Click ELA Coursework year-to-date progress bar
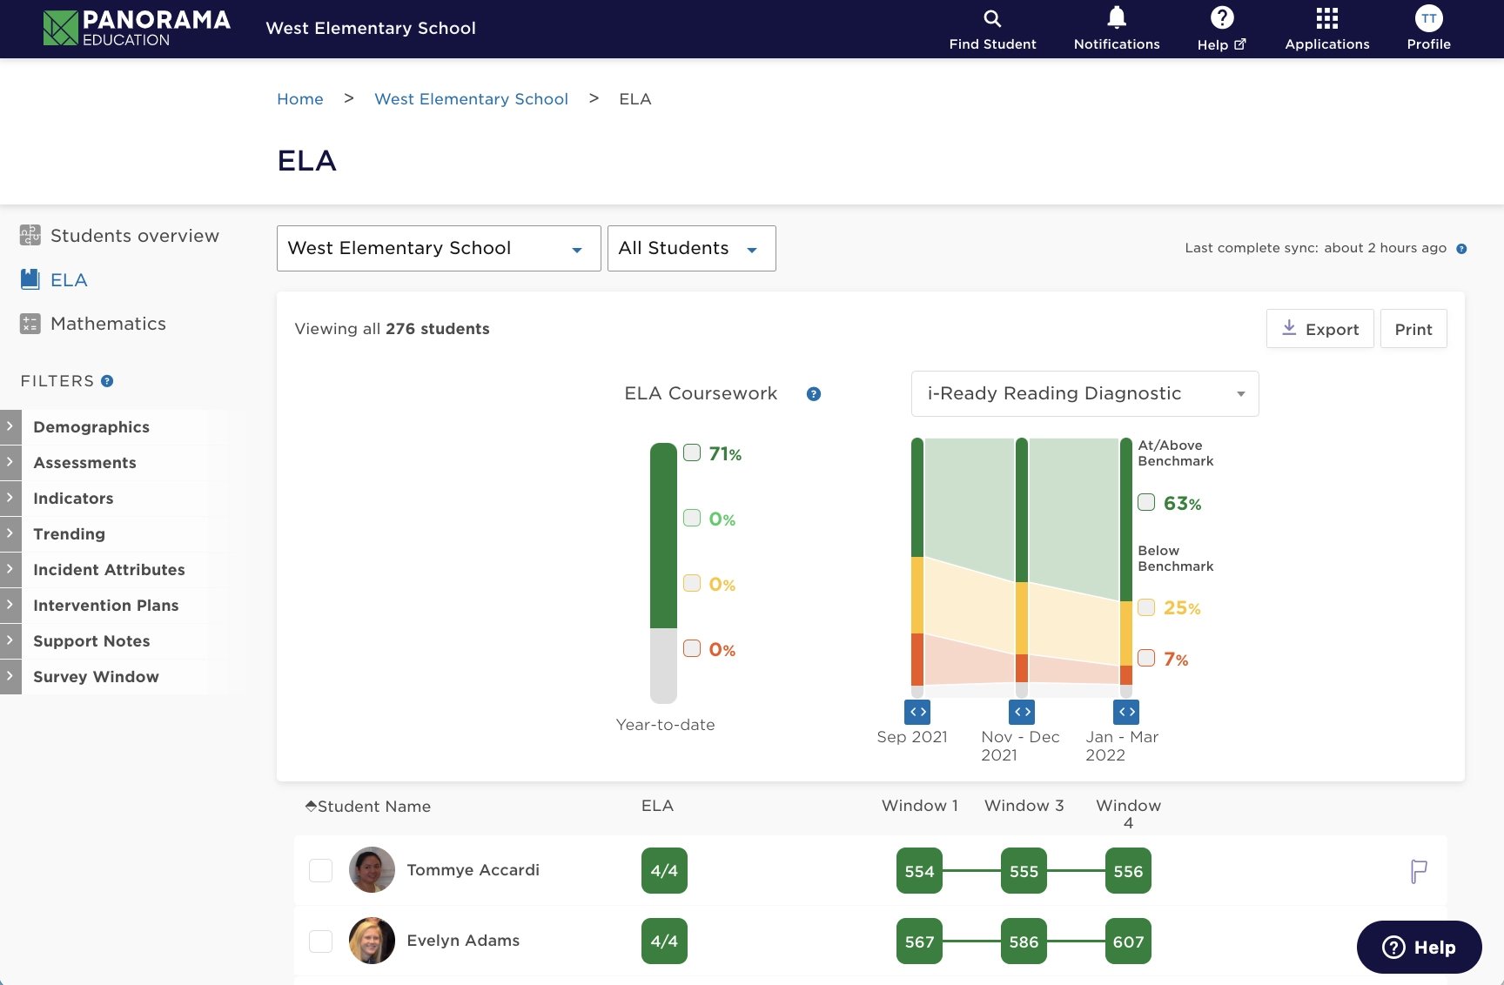The width and height of the screenshot is (1504, 985). (x=663, y=573)
